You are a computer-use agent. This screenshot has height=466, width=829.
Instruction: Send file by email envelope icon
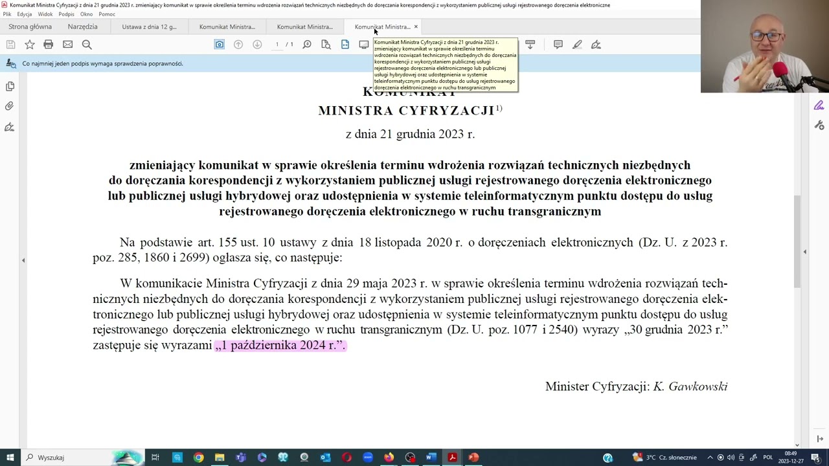67,45
